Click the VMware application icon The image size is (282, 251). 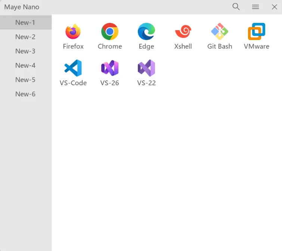click(x=257, y=32)
